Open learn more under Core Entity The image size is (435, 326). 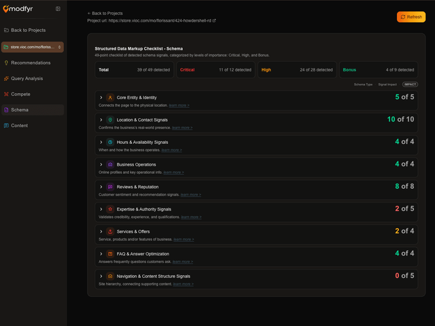(x=179, y=105)
